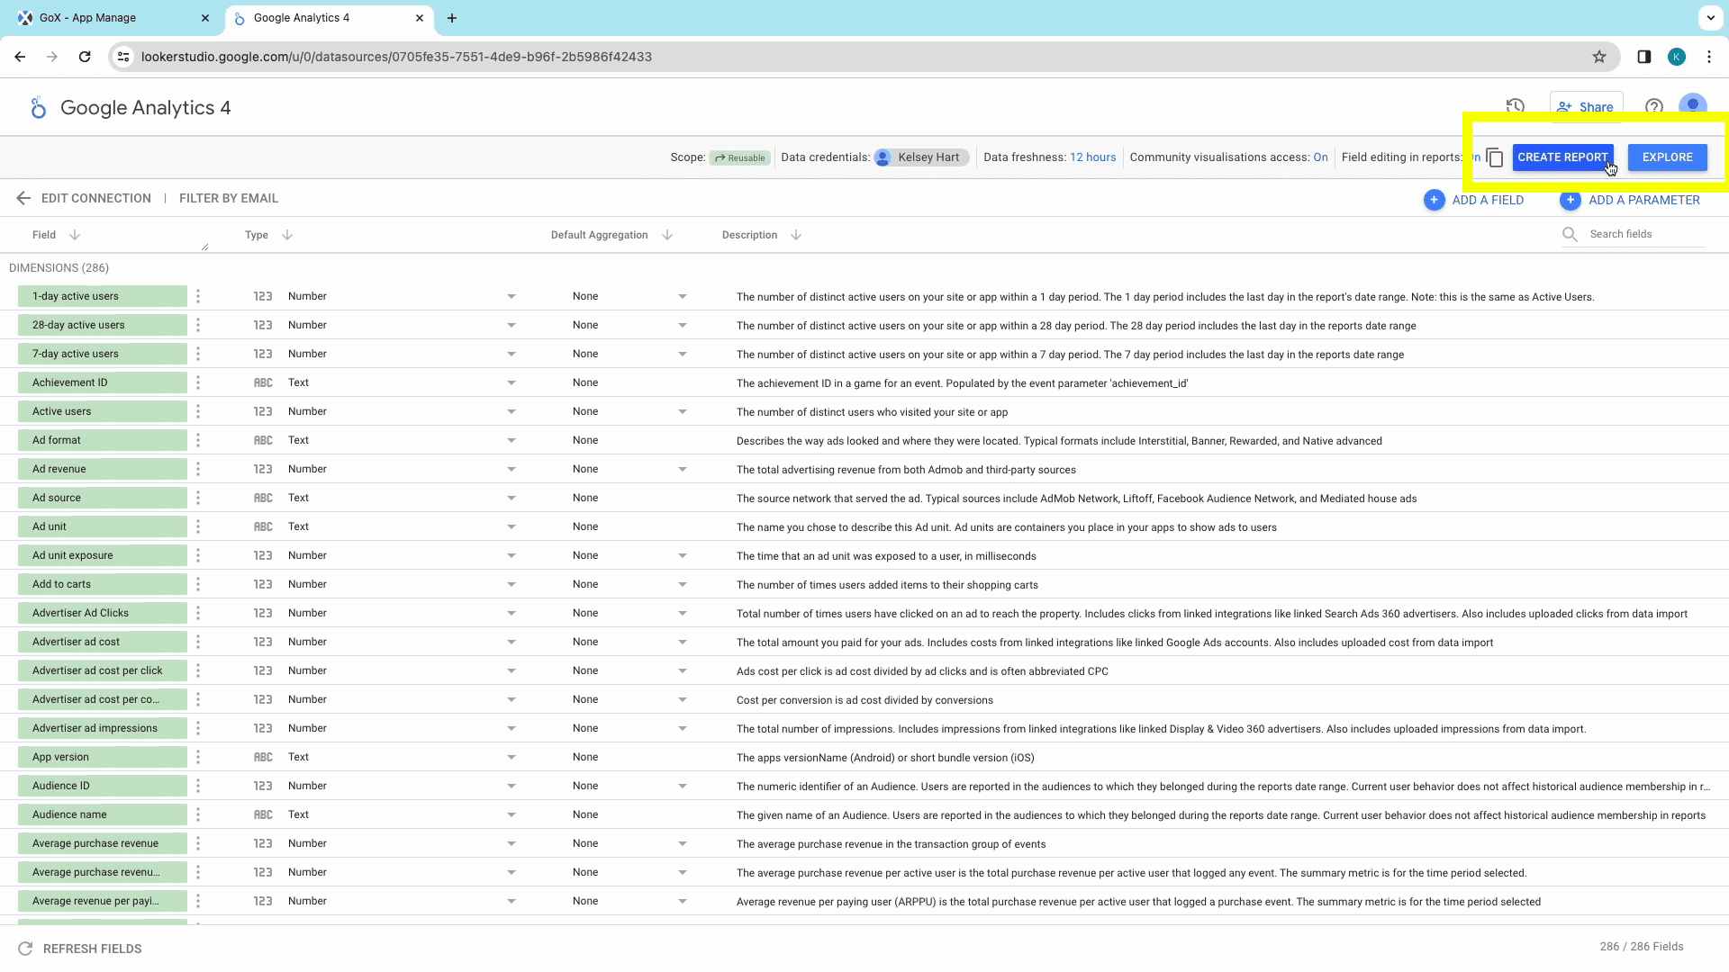
Task: Open options menu for Ad revenue
Action: point(198,469)
